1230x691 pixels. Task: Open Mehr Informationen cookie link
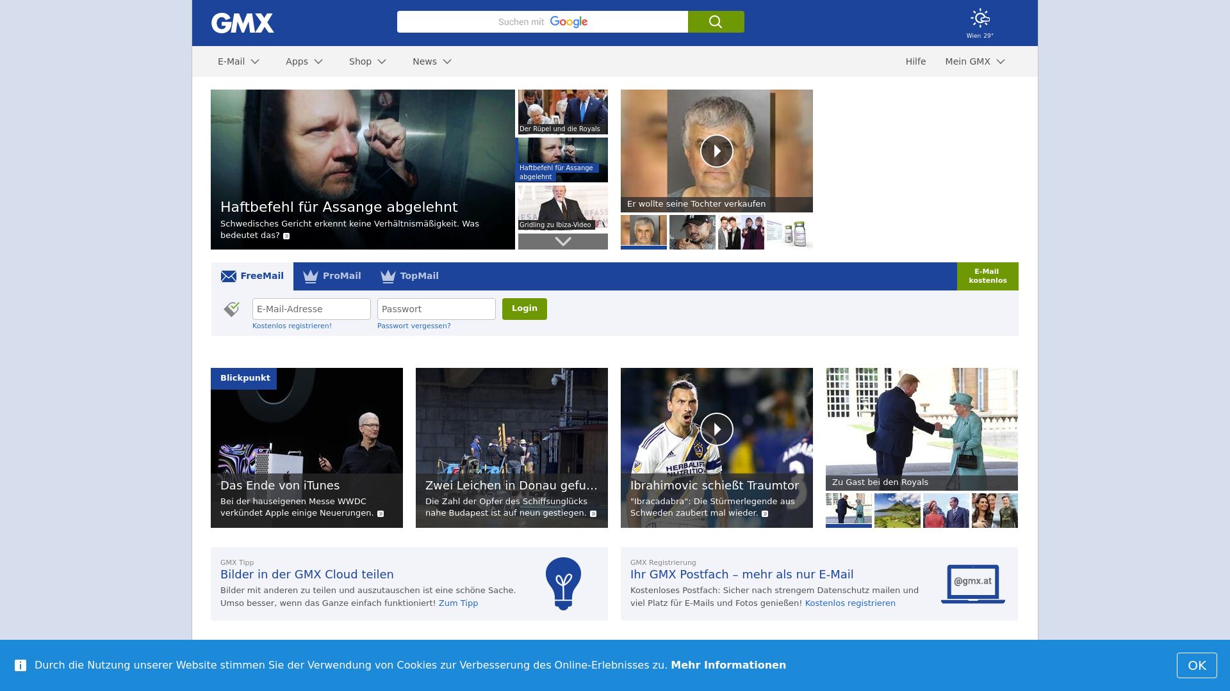tap(728, 665)
